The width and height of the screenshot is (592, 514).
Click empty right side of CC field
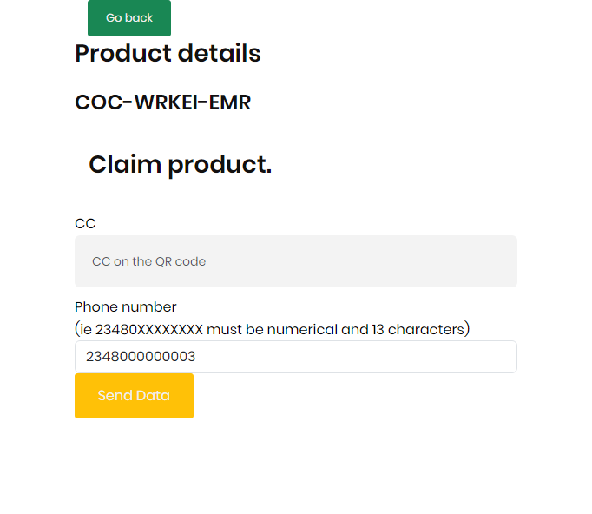(415, 261)
